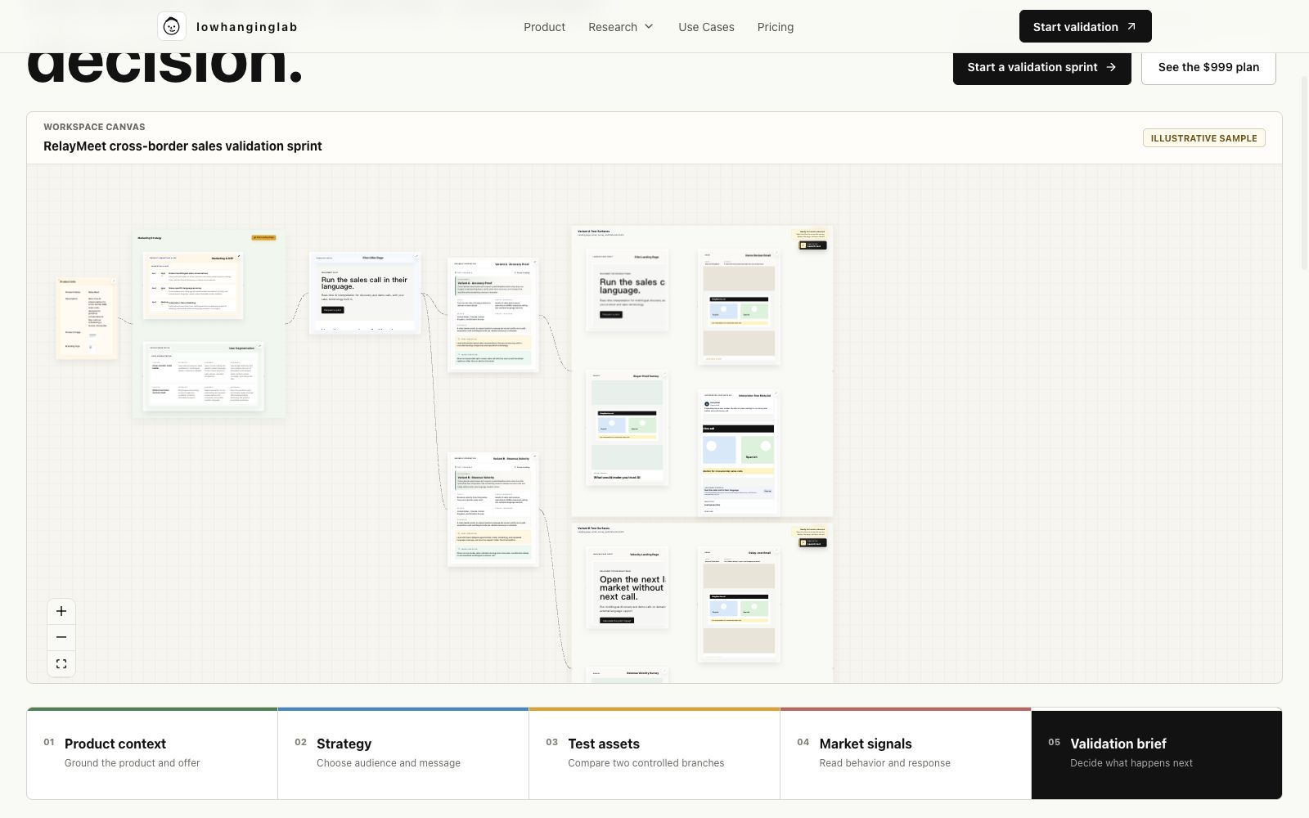Select the Variant A landing page test card

click(628, 290)
